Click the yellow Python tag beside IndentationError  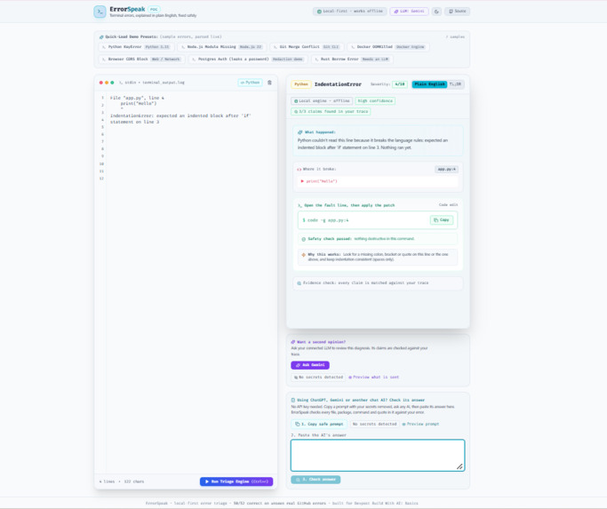point(300,84)
